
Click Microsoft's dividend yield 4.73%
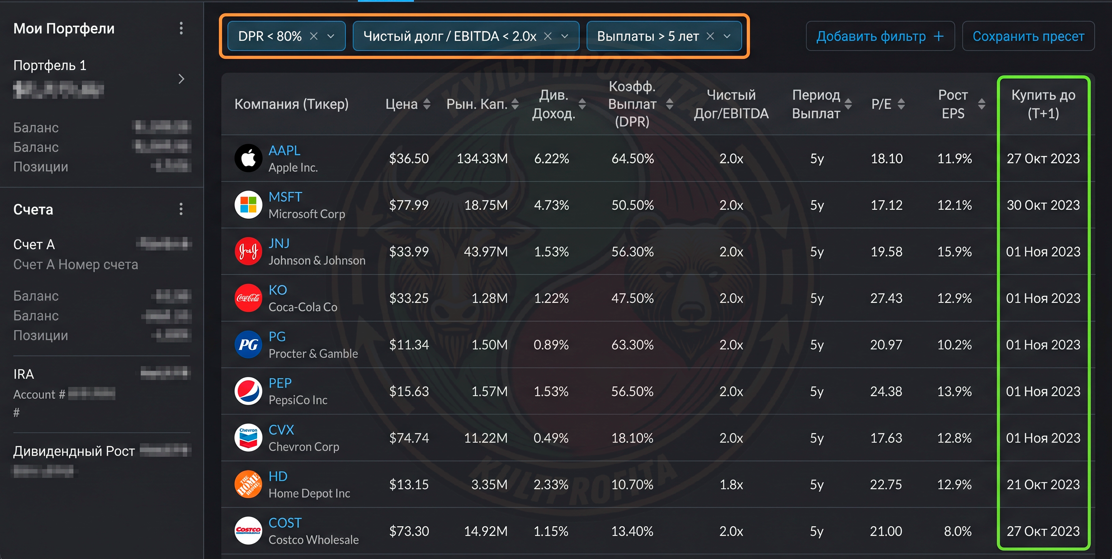coord(551,205)
